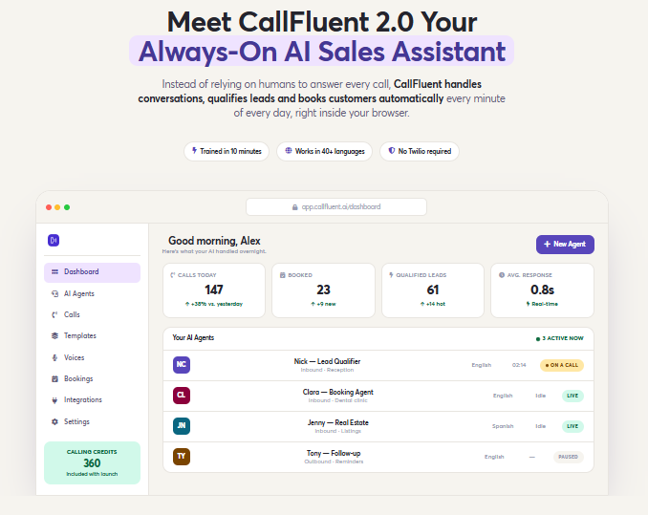Click the red window close dot
The height and width of the screenshot is (515, 648).
pyautogui.click(x=49, y=207)
